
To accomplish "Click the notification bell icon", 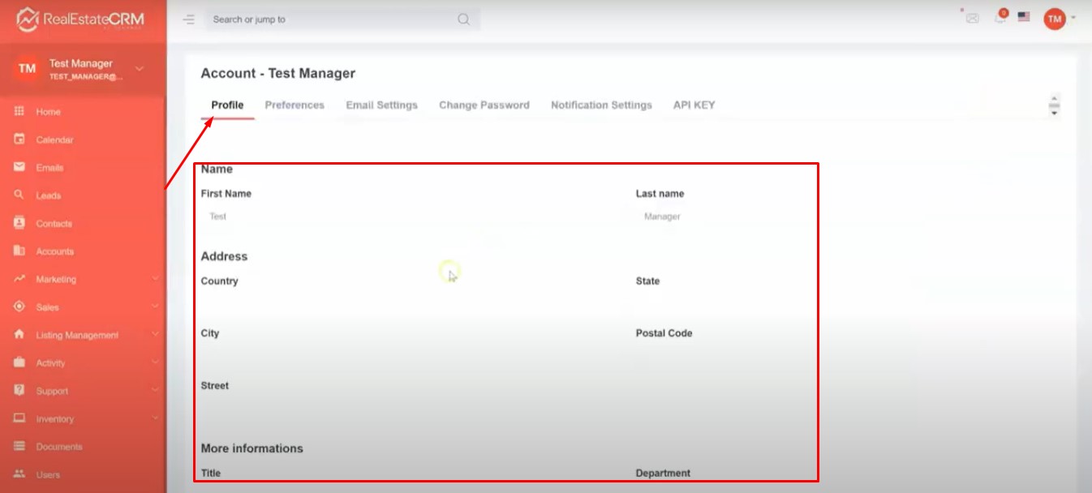I will 1000,17.
